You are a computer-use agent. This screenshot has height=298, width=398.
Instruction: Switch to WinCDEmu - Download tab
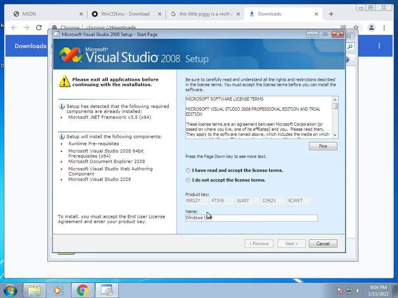125,14
